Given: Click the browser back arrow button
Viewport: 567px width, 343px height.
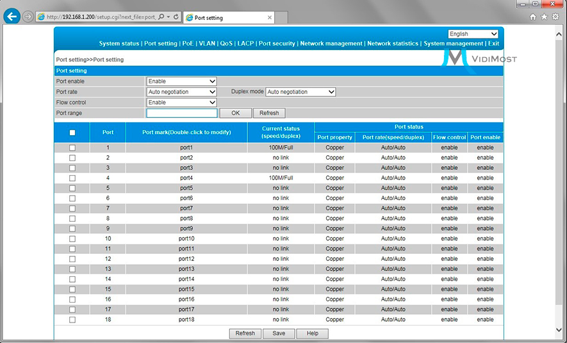Looking at the screenshot, I should [12, 17].
